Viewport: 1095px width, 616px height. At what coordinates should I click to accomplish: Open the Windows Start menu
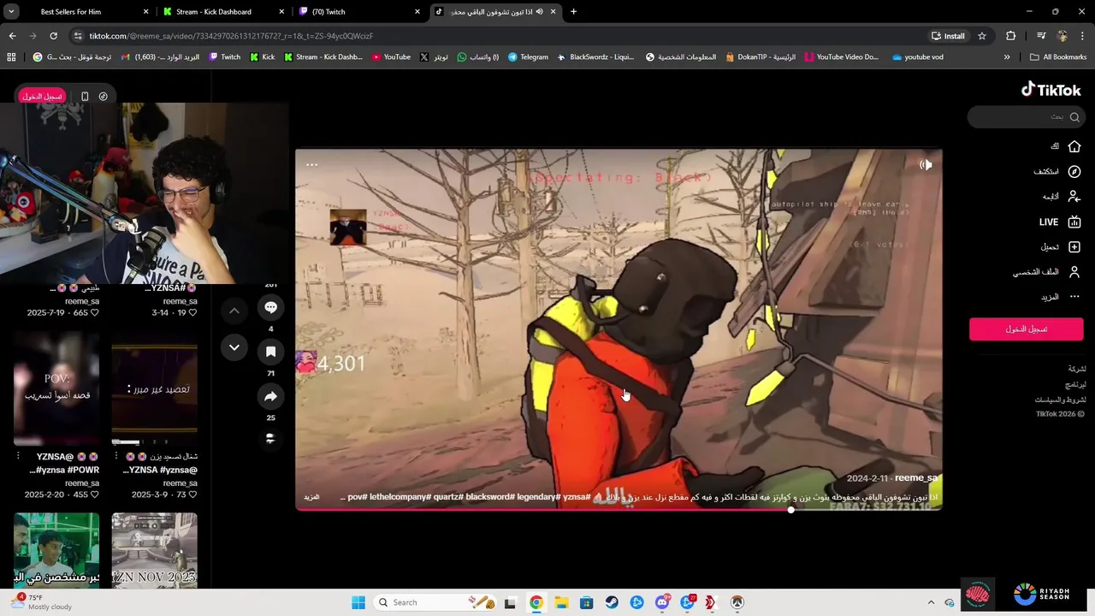[358, 602]
